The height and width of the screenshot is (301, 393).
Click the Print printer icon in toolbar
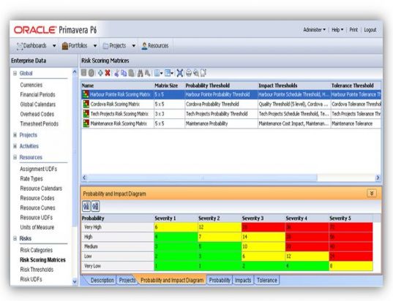point(189,73)
